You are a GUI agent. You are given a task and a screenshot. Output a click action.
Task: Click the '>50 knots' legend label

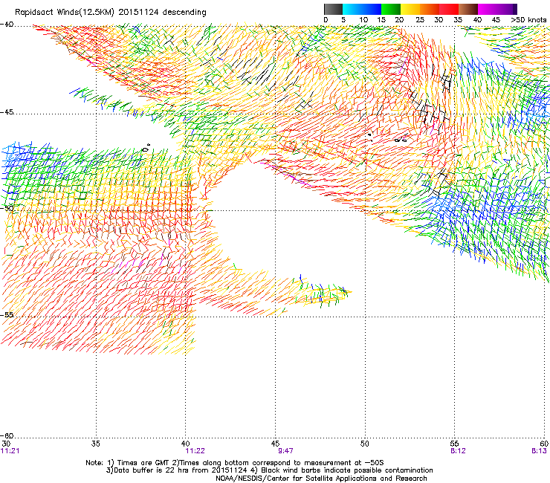point(528,19)
